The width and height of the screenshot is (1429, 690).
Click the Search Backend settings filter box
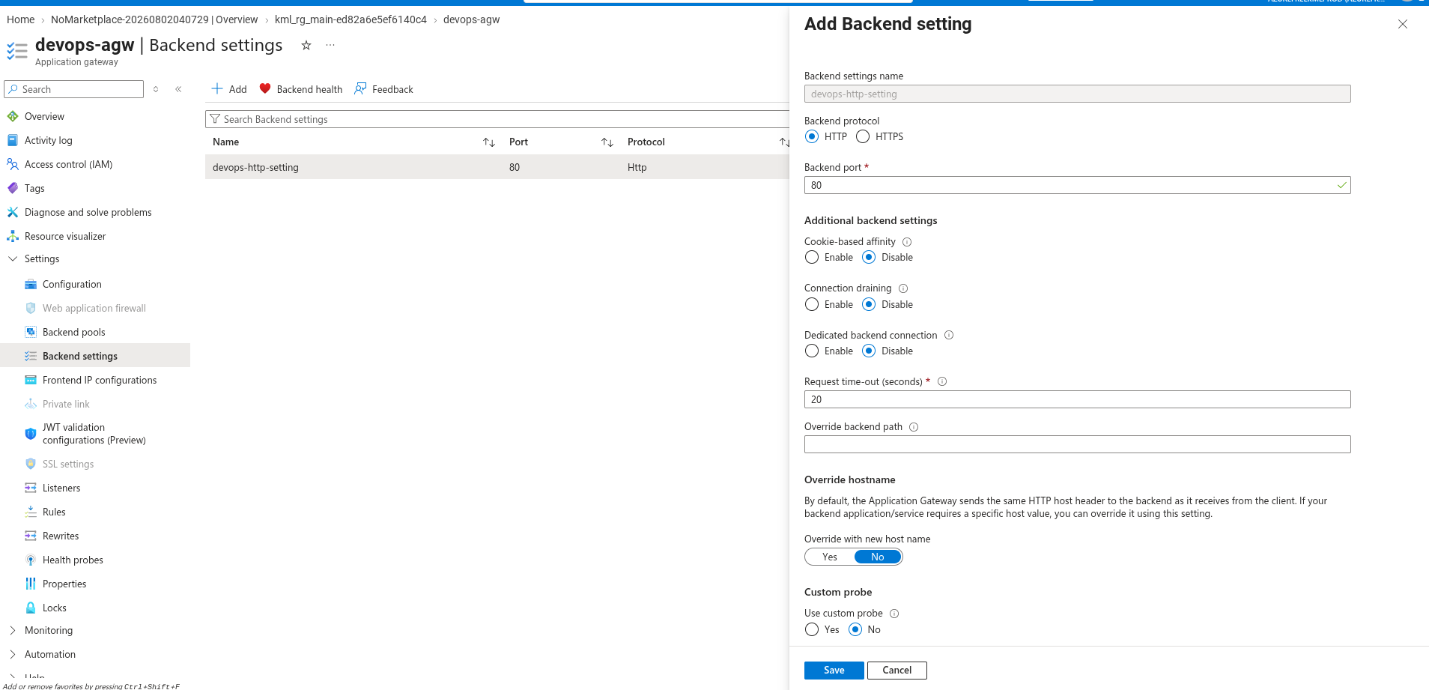pyautogui.click(x=497, y=119)
